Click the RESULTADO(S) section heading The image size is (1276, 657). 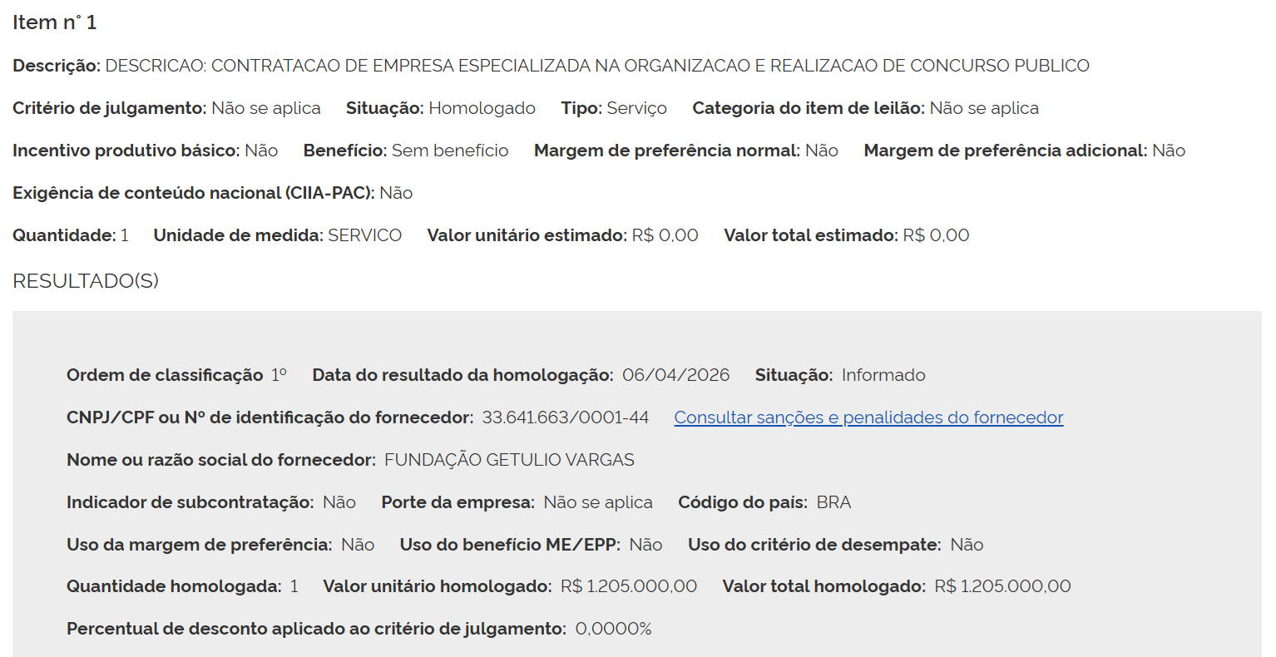coord(86,281)
